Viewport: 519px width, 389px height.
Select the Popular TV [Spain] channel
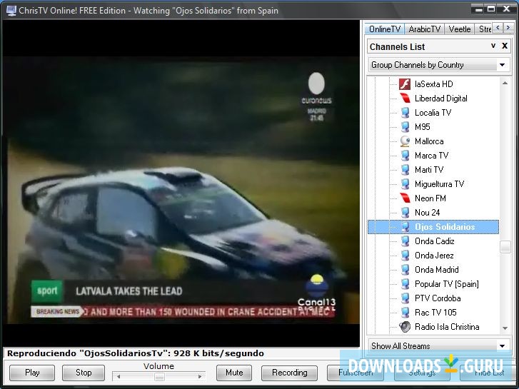point(446,284)
